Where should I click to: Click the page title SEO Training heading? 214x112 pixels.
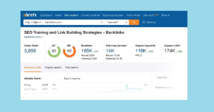pyautogui.click(x=74, y=32)
